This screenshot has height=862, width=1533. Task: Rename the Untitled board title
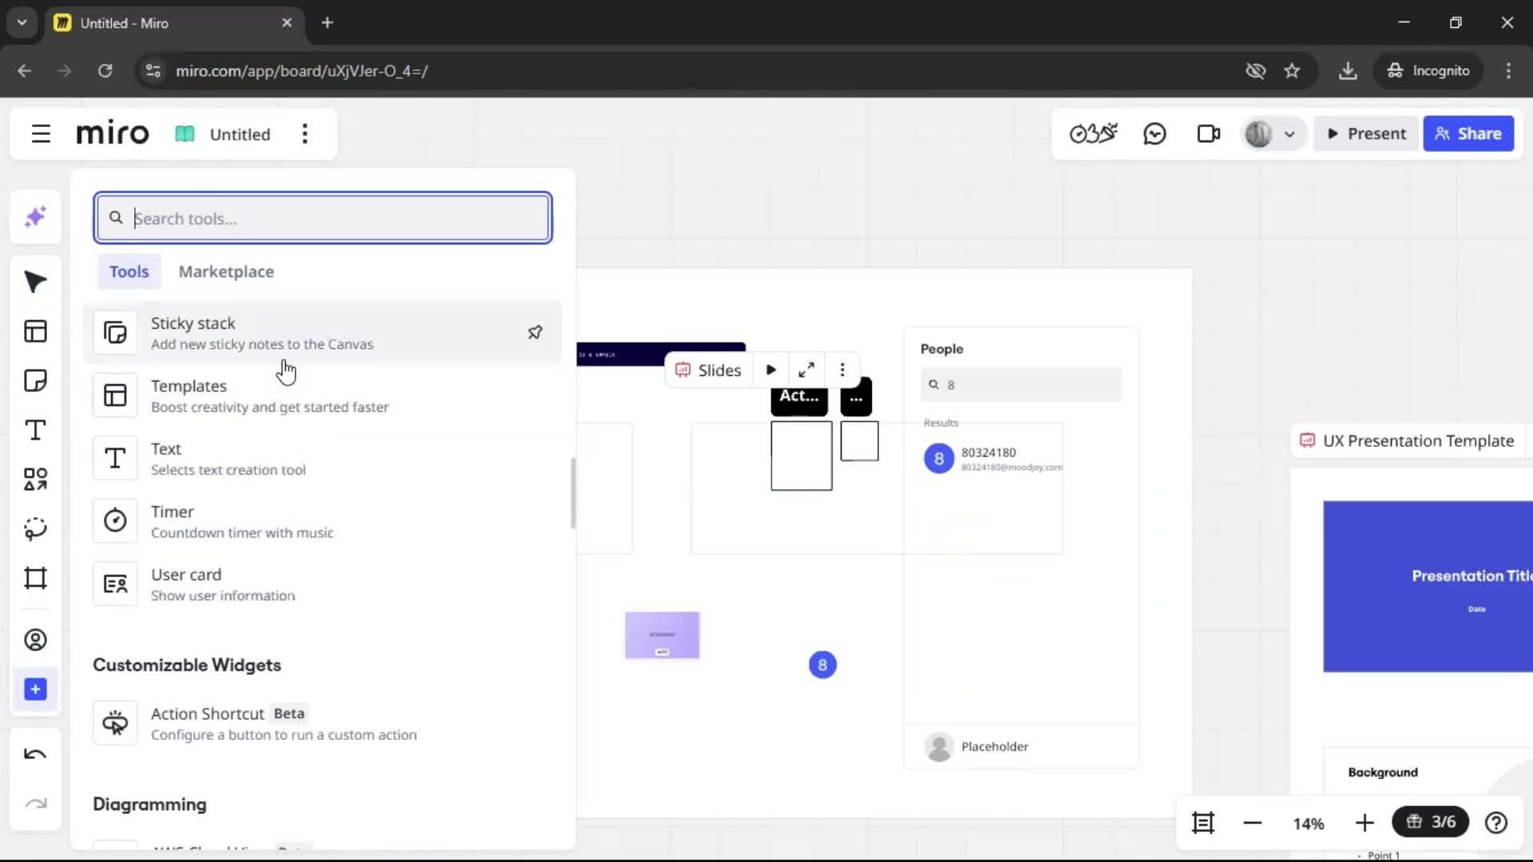pos(240,134)
